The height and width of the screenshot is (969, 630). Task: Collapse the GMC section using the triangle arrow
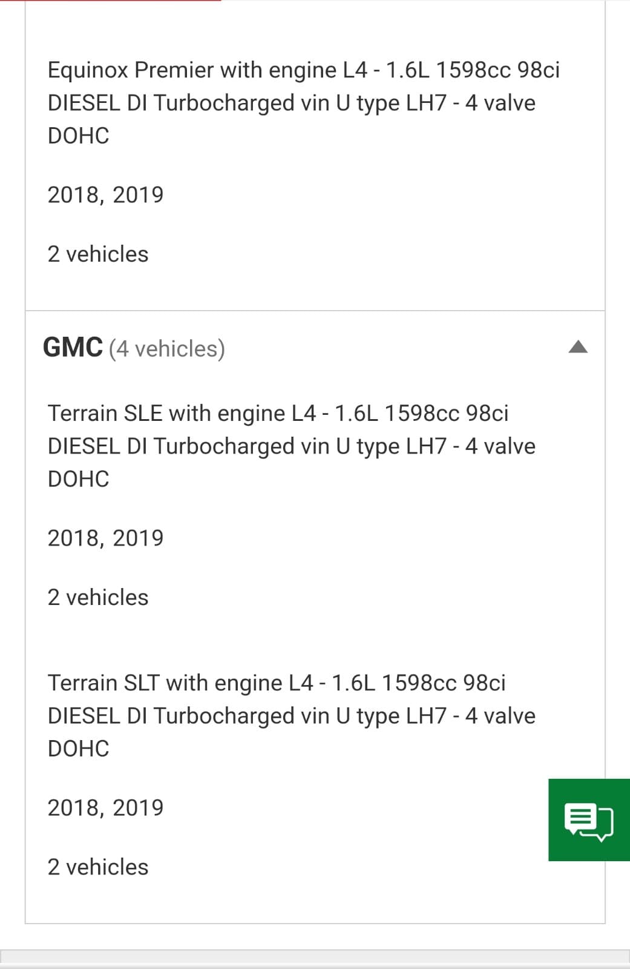click(x=578, y=347)
